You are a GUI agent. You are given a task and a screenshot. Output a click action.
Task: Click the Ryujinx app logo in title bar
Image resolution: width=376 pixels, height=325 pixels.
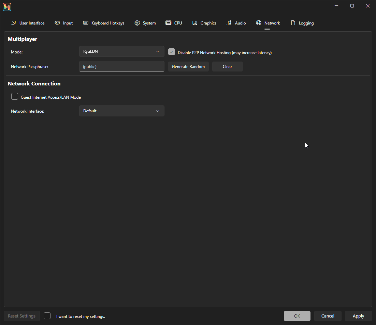tap(7, 7)
